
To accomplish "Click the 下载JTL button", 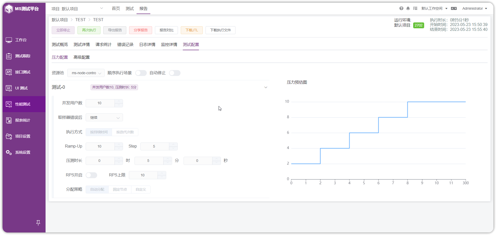I will [x=192, y=30].
